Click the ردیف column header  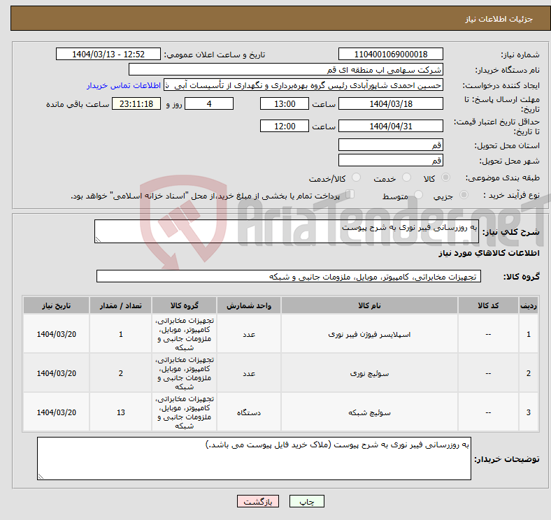point(529,305)
